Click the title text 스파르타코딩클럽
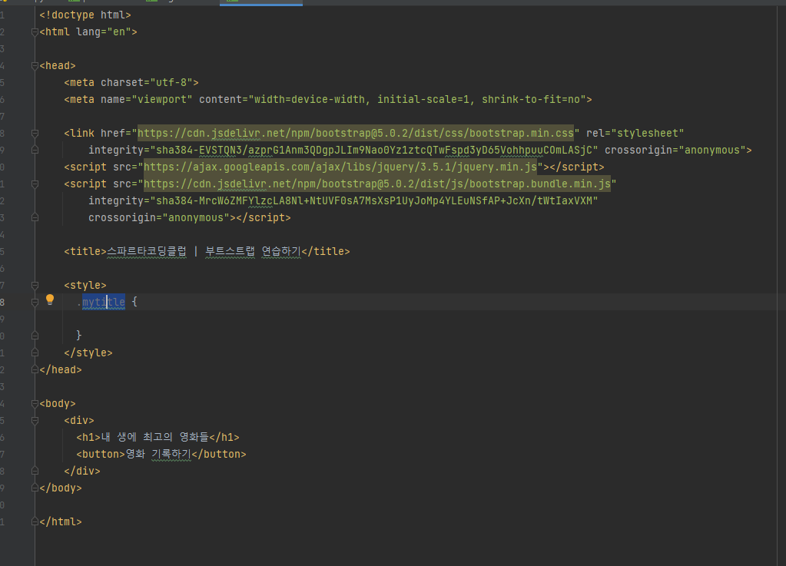This screenshot has height=566, width=786. (x=147, y=251)
